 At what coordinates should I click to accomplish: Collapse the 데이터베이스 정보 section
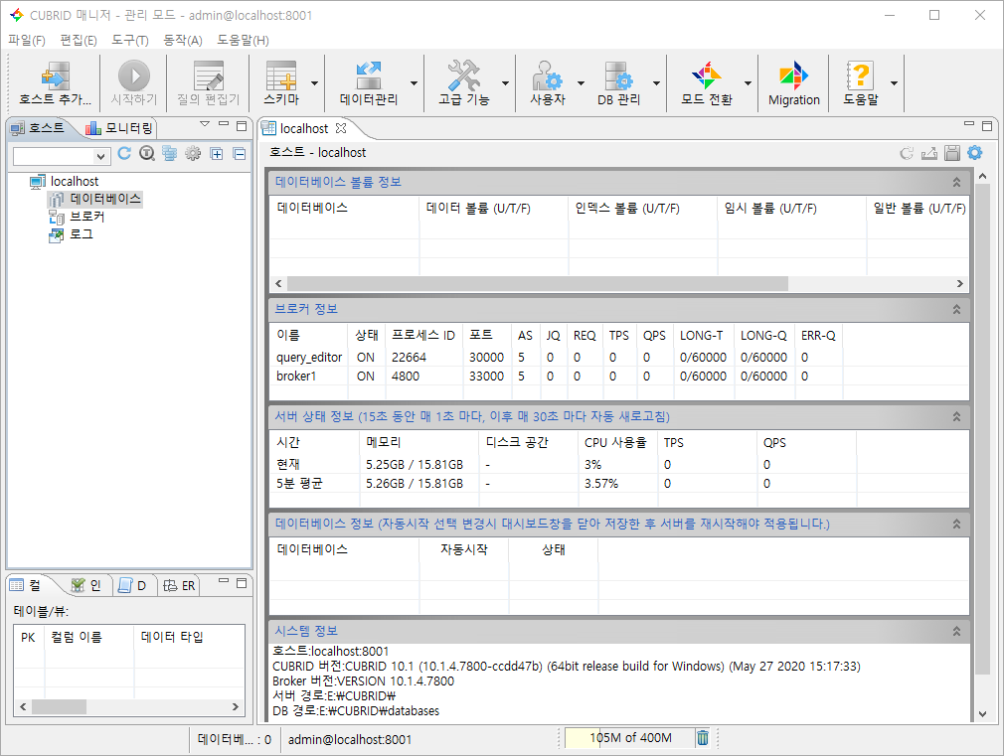click(956, 524)
